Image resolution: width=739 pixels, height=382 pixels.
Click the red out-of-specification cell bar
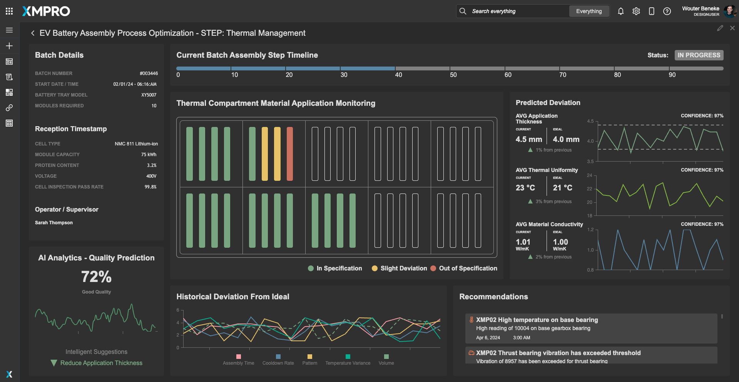coord(290,154)
